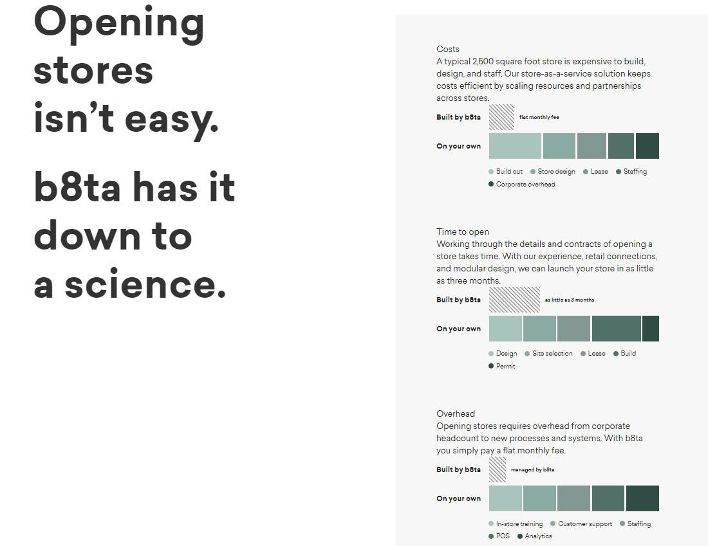Click the wide Build segment in Time to open bar
The image size is (726, 546).
pos(617,329)
